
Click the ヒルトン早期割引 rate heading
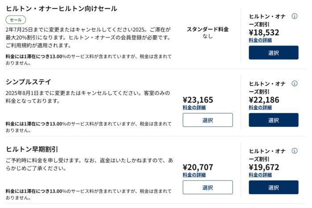[32, 149]
